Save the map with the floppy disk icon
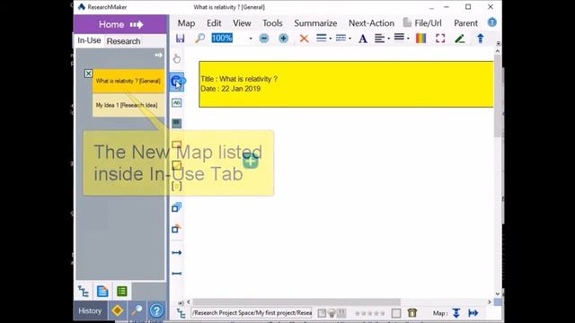 click(x=180, y=38)
